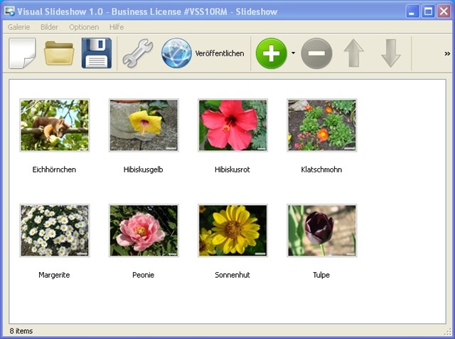The width and height of the screenshot is (455, 339).
Task: Move the image up with the up arrow
Action: [x=353, y=53]
